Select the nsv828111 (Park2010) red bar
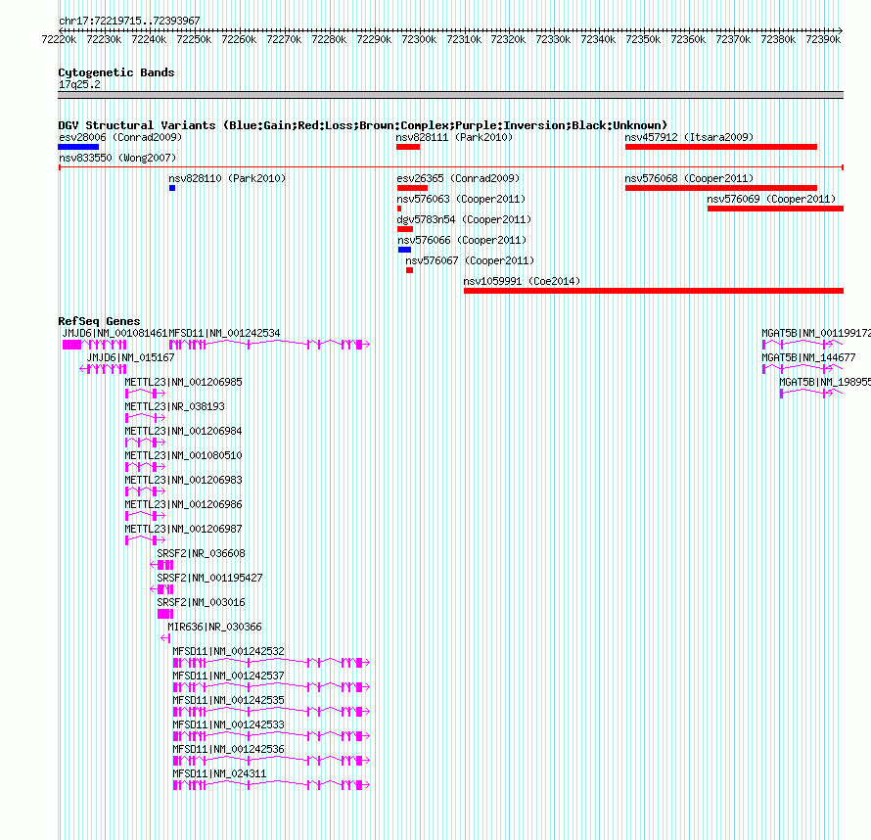Image resolution: width=871 pixels, height=840 pixels. [408, 147]
